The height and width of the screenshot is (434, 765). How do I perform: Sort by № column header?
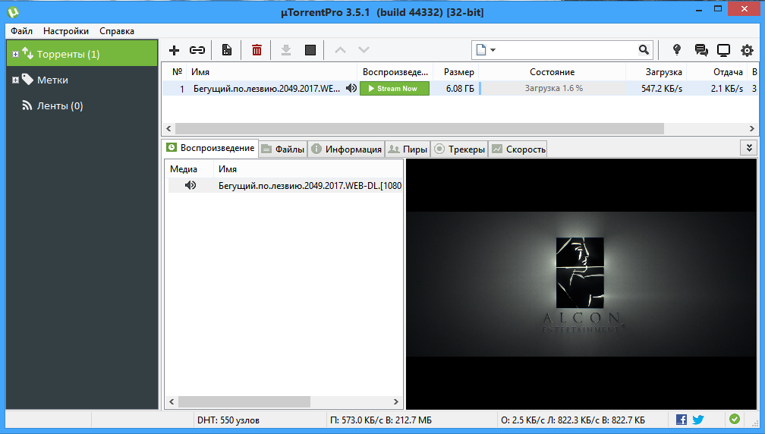(177, 71)
